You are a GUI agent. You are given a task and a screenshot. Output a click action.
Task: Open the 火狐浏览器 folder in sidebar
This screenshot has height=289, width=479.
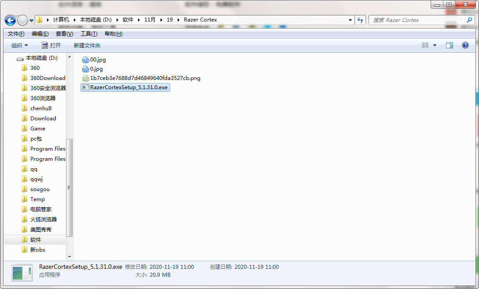39,220
